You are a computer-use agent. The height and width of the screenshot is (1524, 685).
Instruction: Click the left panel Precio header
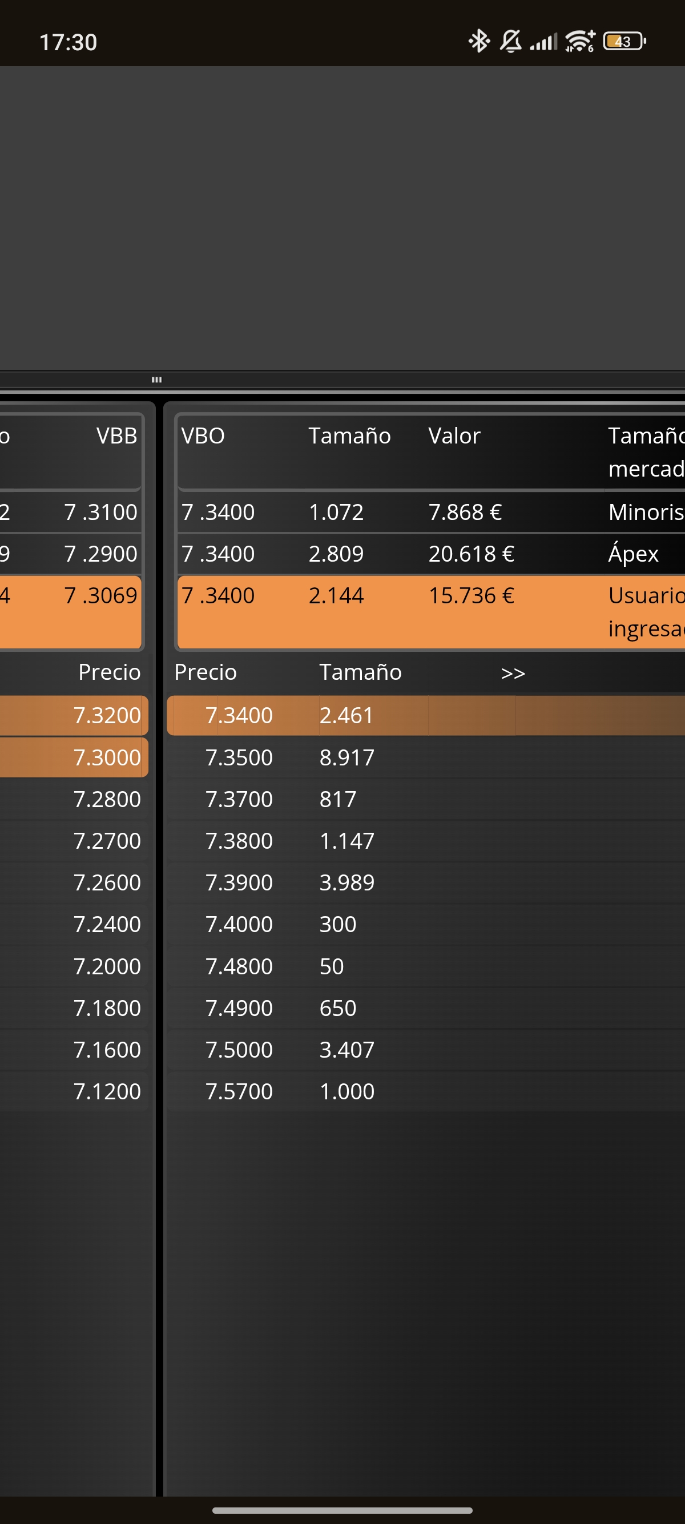(x=110, y=672)
